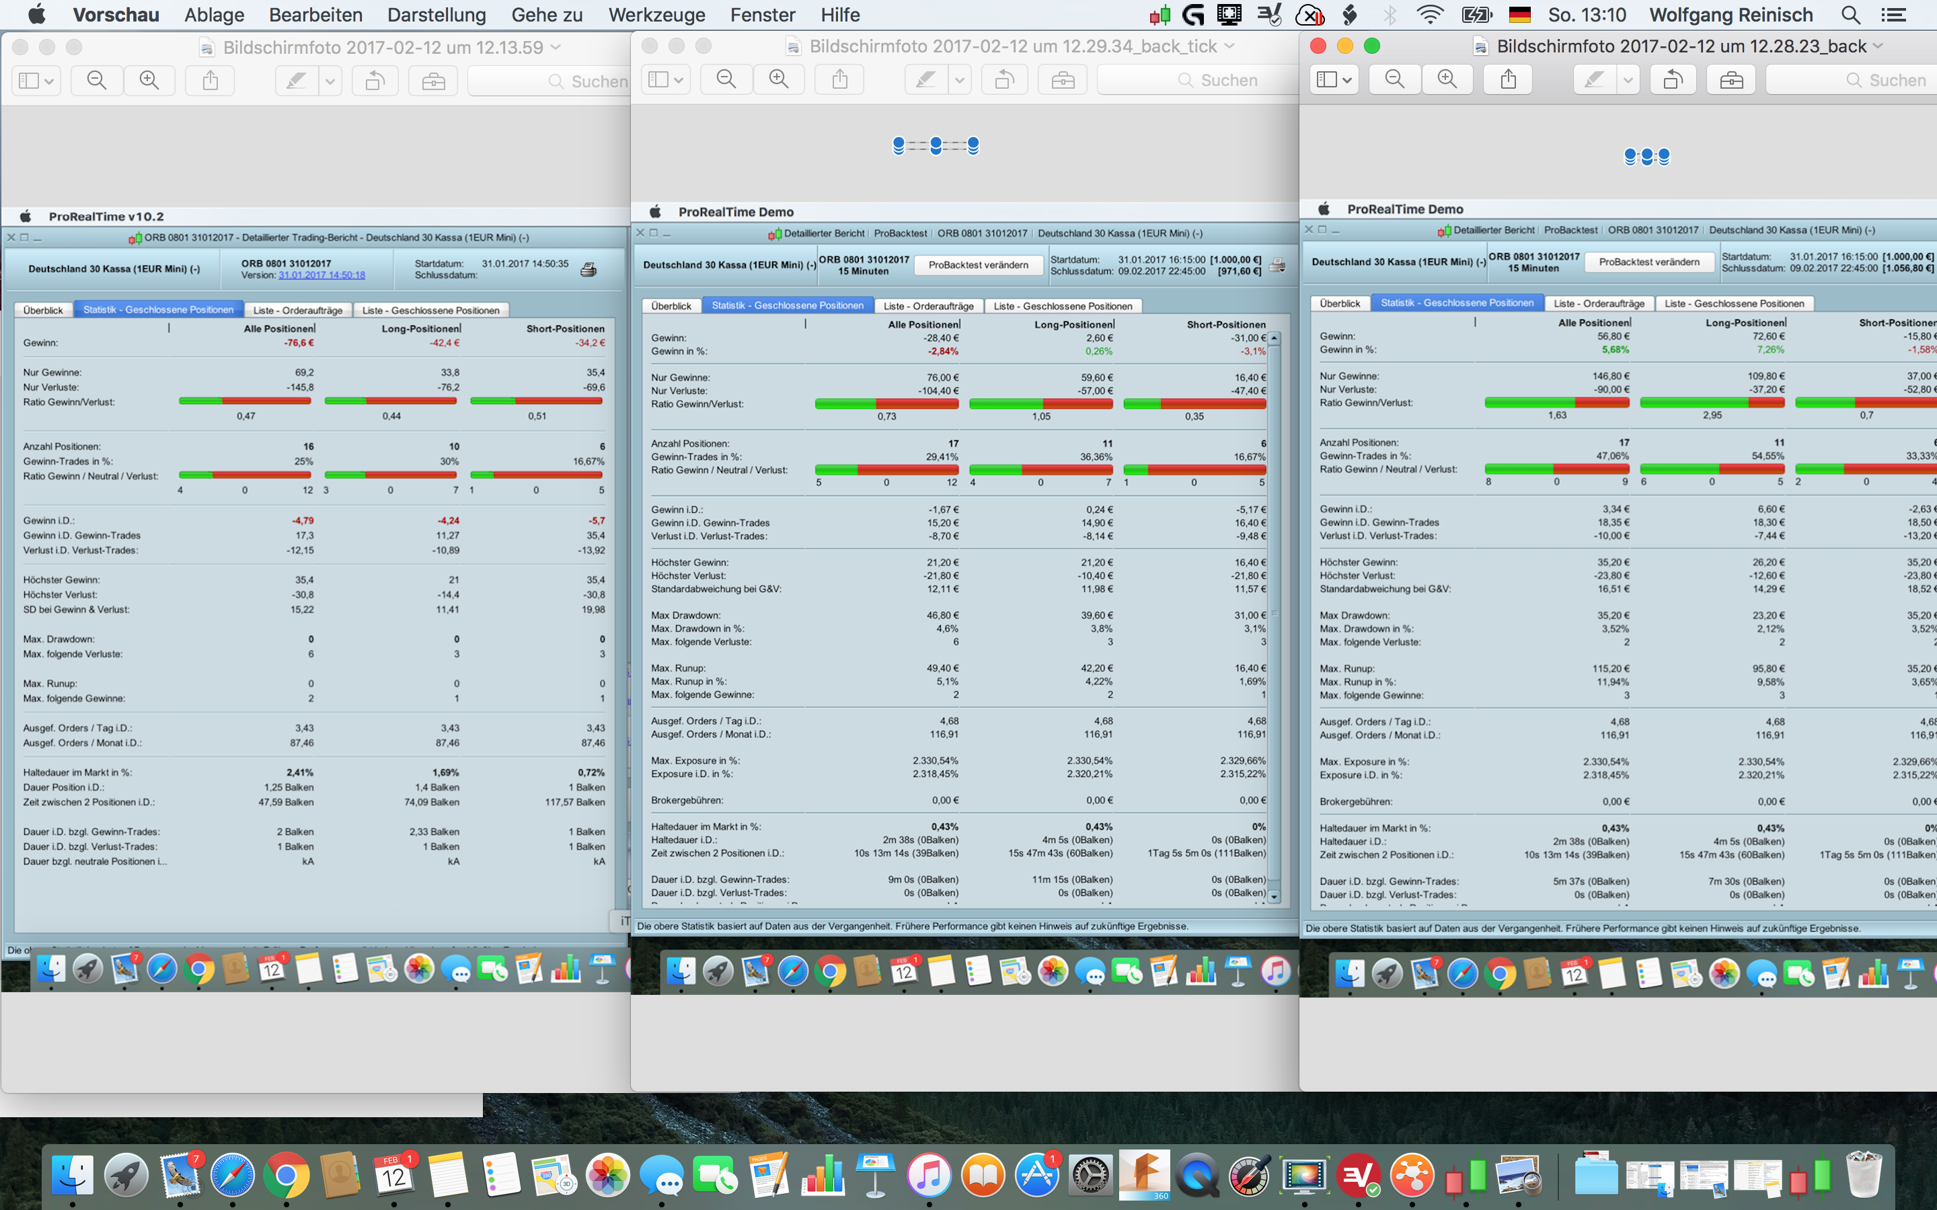Click the Vorschau application menu
1937x1210 pixels.
115,14
